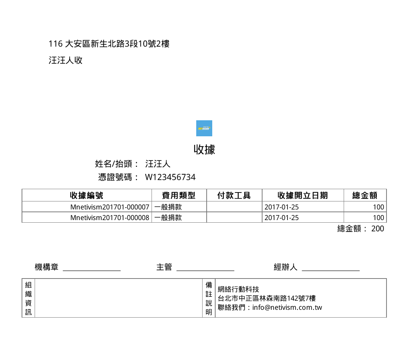This screenshot has height=353, width=404.
Task: Click the '主管' signature label
Action: point(164,267)
